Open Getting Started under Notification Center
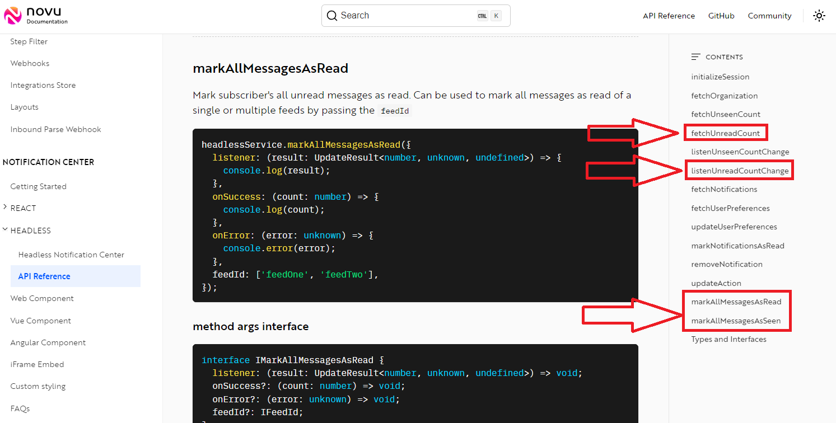Viewport: 836px width, 423px height. 39,186
